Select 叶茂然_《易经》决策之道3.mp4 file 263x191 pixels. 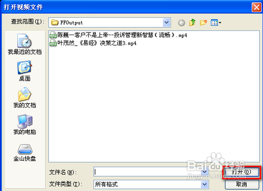point(93,43)
